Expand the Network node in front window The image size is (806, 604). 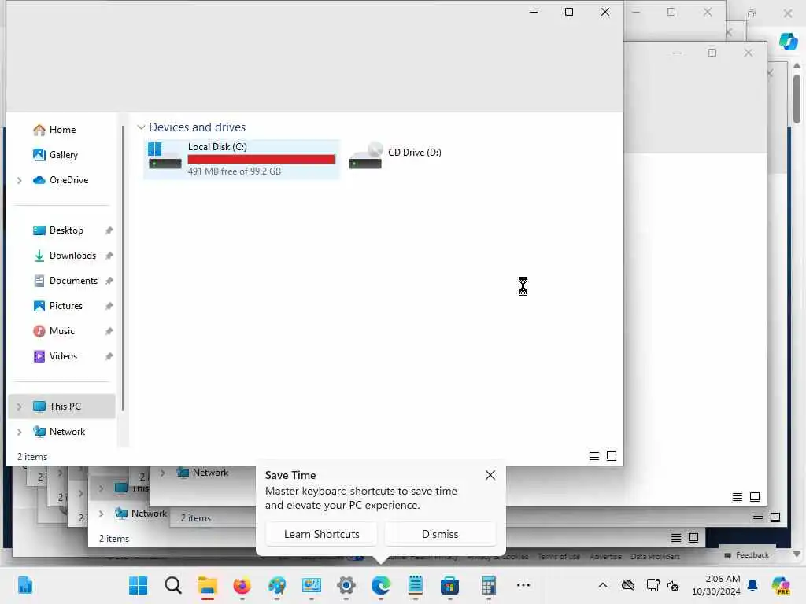click(x=20, y=432)
